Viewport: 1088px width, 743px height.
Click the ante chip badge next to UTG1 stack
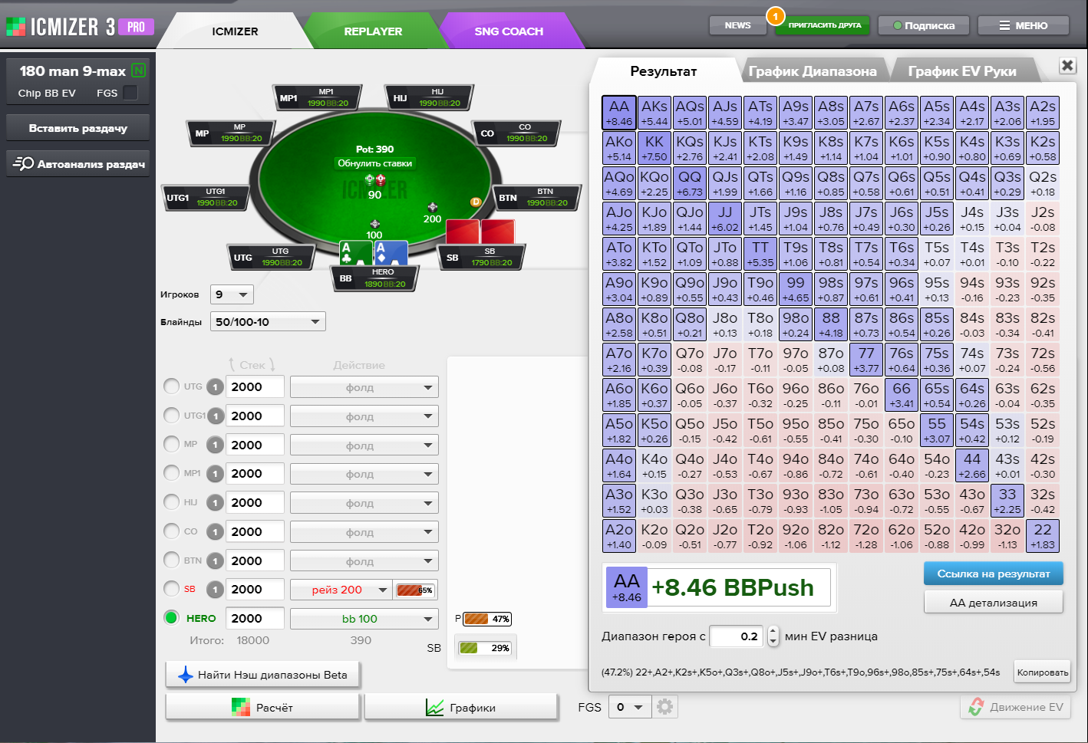pyautogui.click(x=216, y=416)
